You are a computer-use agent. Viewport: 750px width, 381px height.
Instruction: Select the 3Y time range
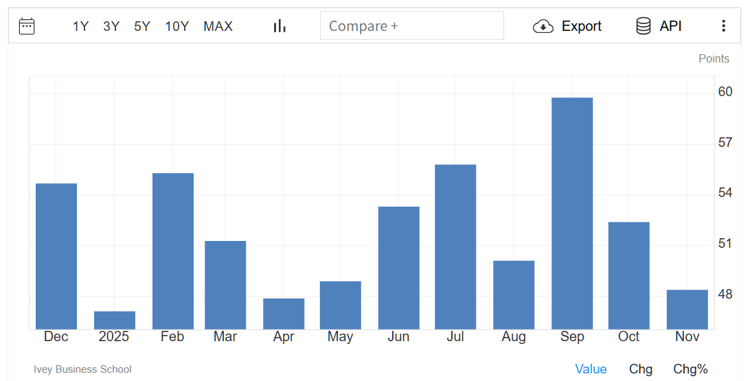coord(111,26)
